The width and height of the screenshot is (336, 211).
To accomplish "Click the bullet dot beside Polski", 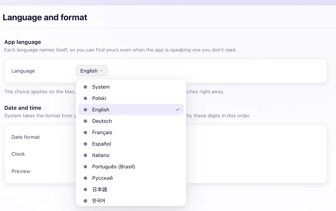I will pos(85,98).
